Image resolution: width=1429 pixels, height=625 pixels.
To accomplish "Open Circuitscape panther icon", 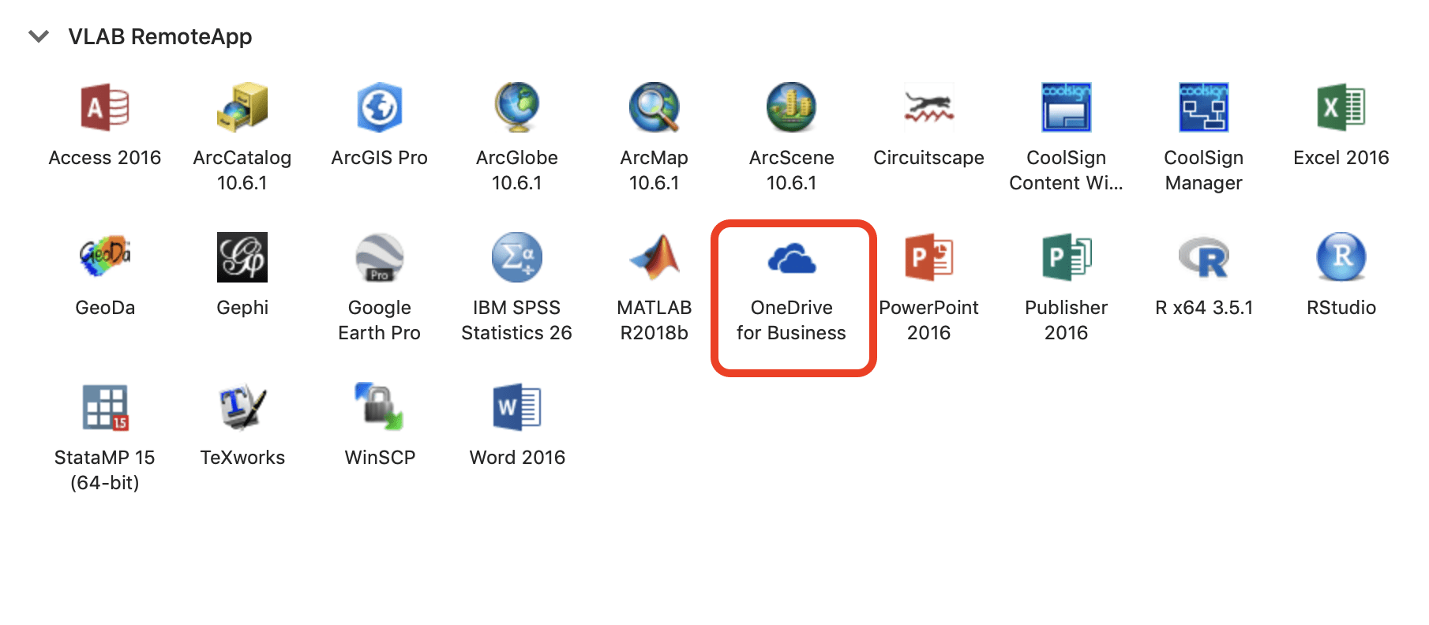I will pos(929,107).
